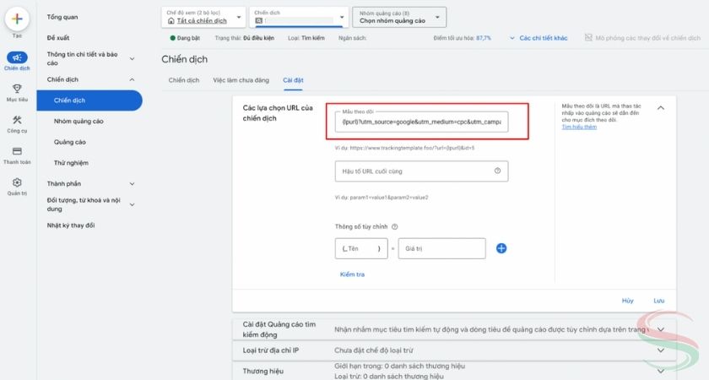Viewport: 709px width, 380px height.
Task: Click the Hủy cancel button
Action: pyautogui.click(x=627, y=301)
